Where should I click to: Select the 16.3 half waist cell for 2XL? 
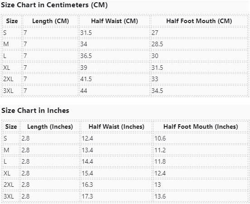click(x=116, y=185)
